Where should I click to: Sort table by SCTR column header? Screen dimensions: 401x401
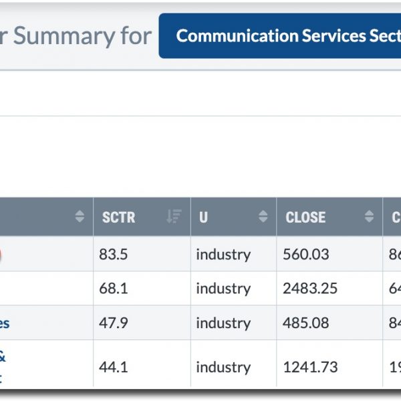[142, 217]
